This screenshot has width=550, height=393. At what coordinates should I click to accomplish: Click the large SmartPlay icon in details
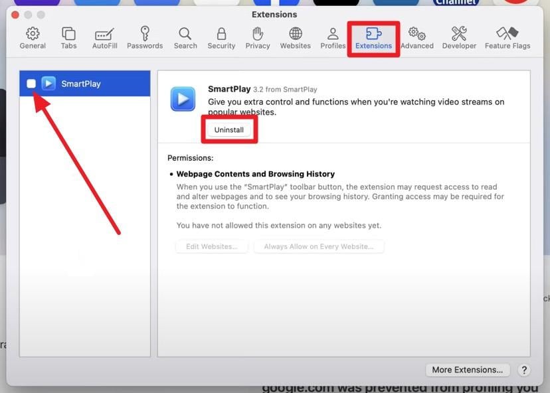click(x=183, y=98)
